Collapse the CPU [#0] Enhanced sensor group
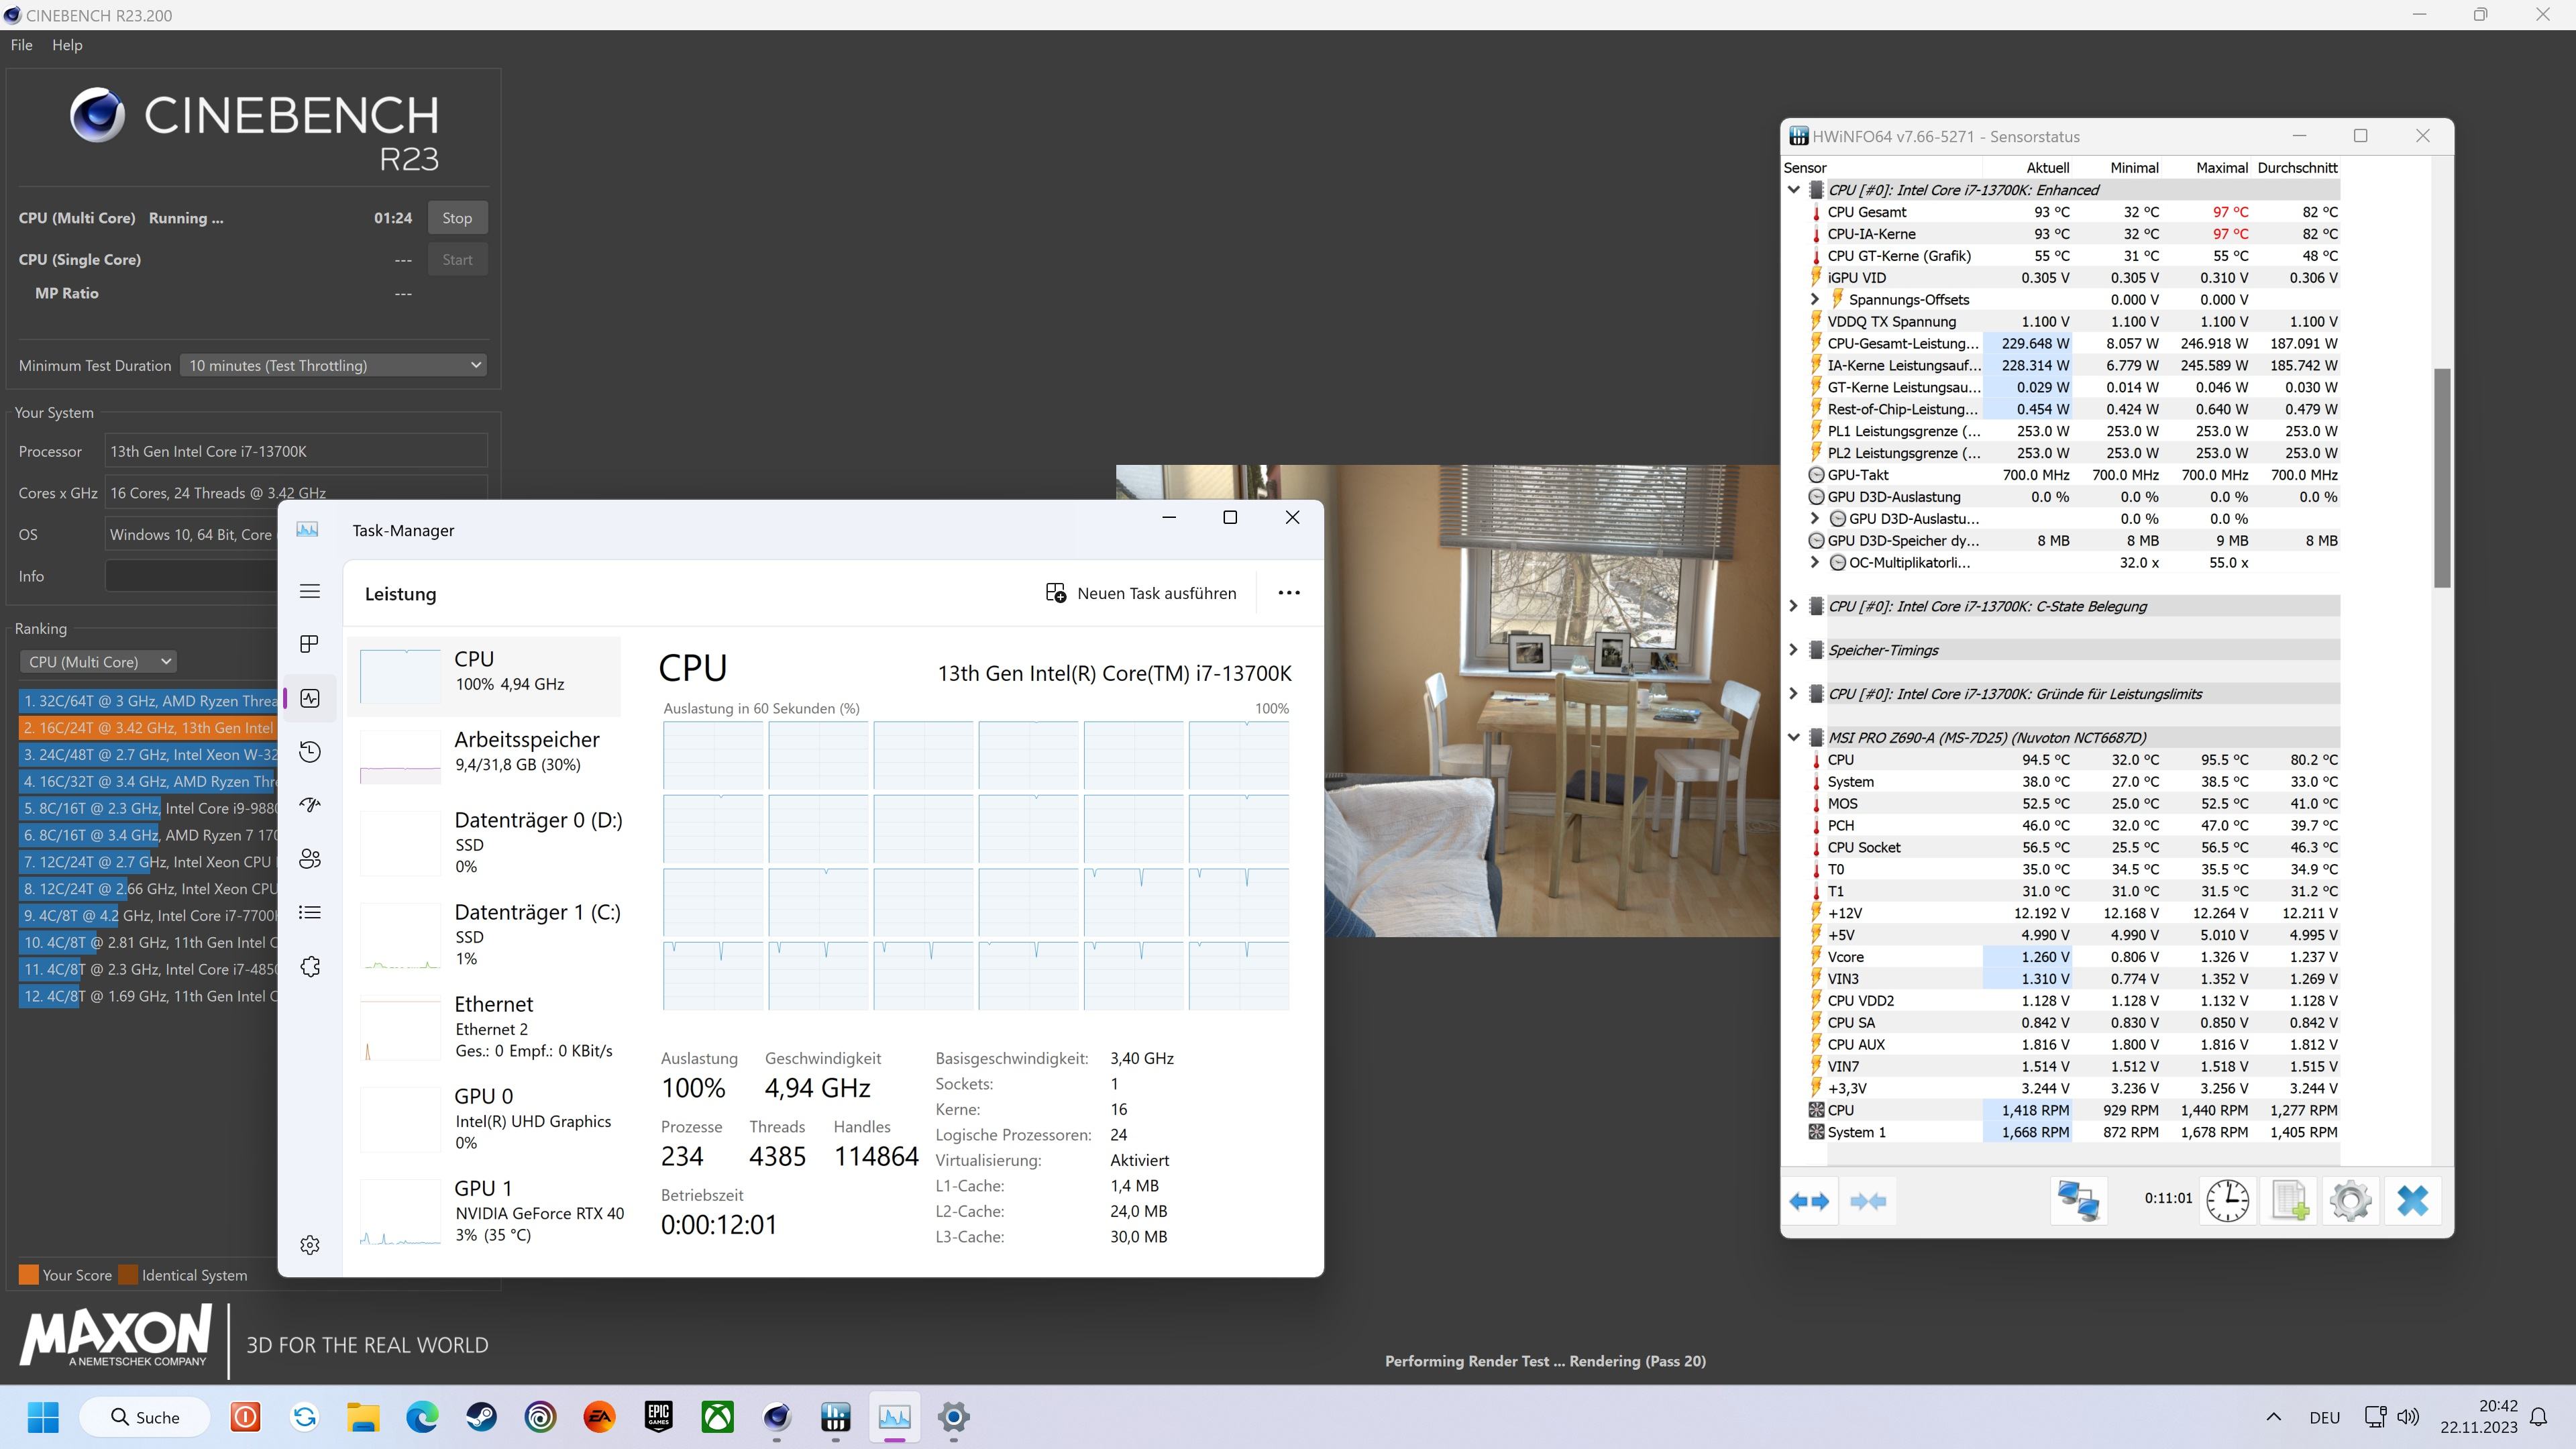Viewport: 2576px width, 1449px height. pos(1794,190)
